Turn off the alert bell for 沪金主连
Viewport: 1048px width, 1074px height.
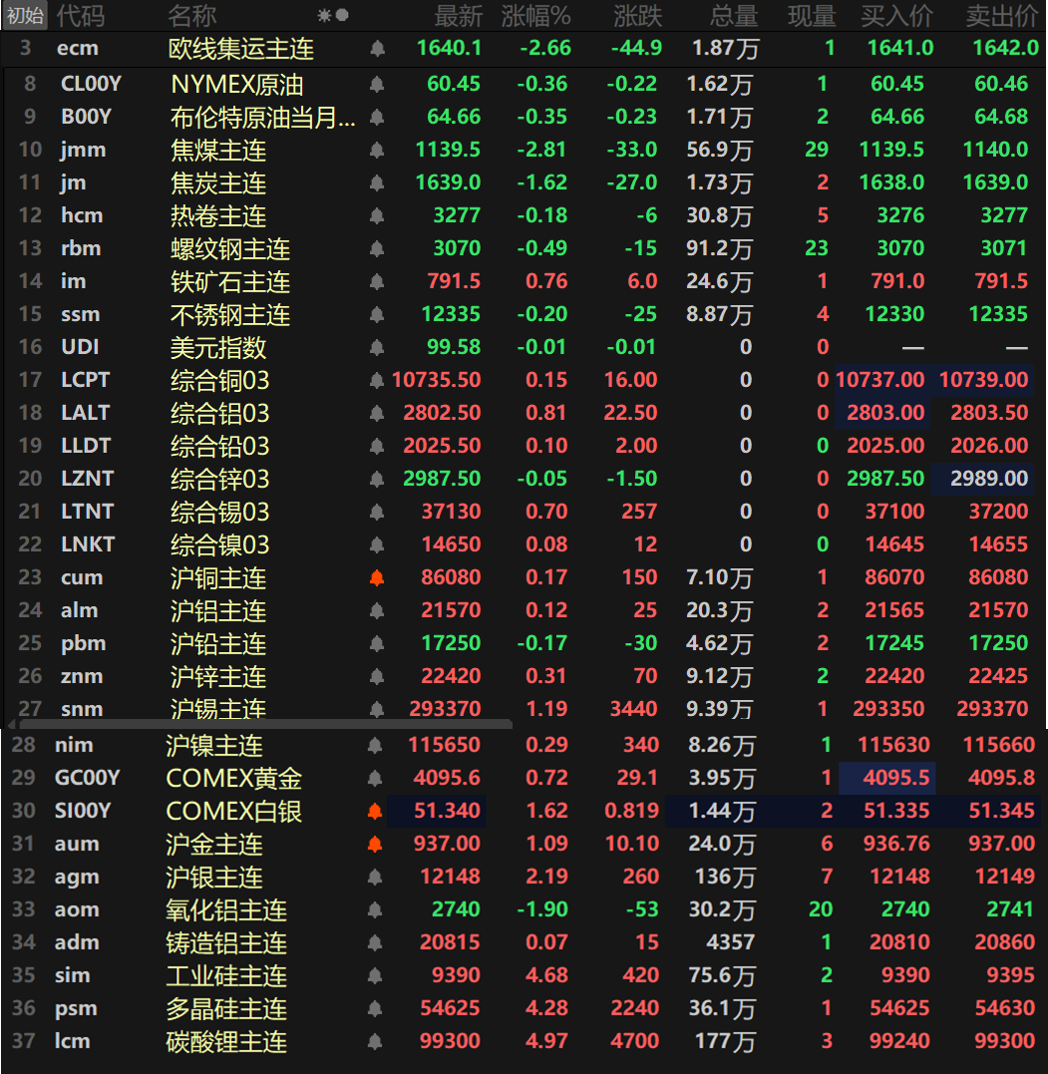click(x=375, y=844)
